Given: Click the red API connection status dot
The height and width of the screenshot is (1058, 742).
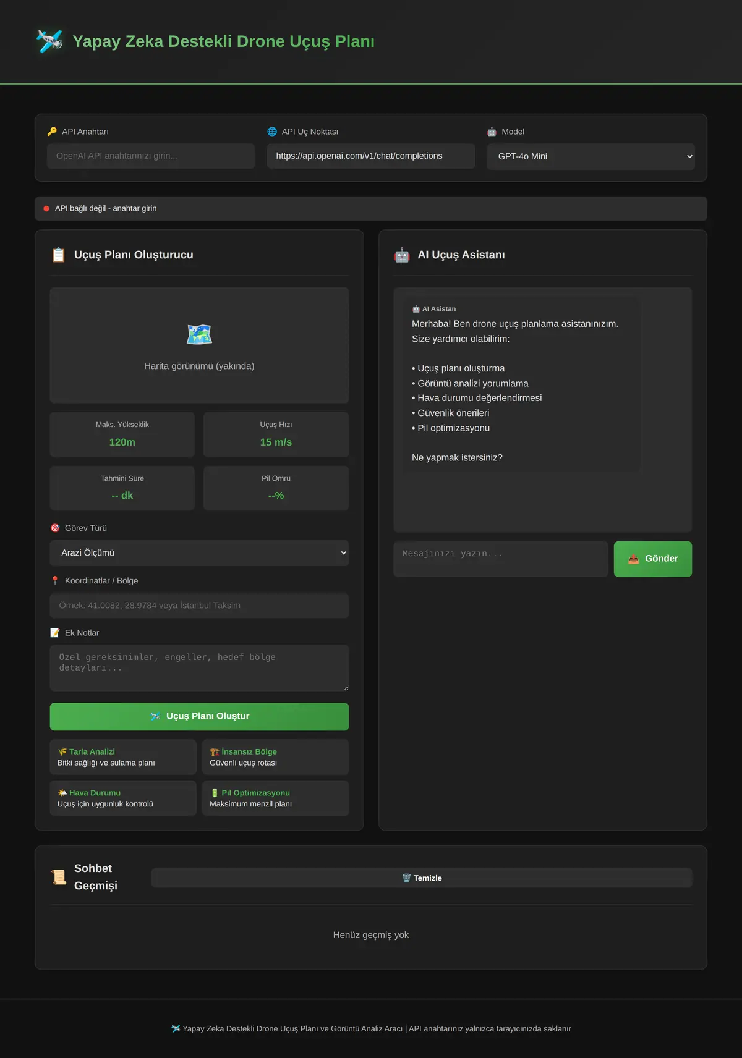Looking at the screenshot, I should tap(46, 209).
